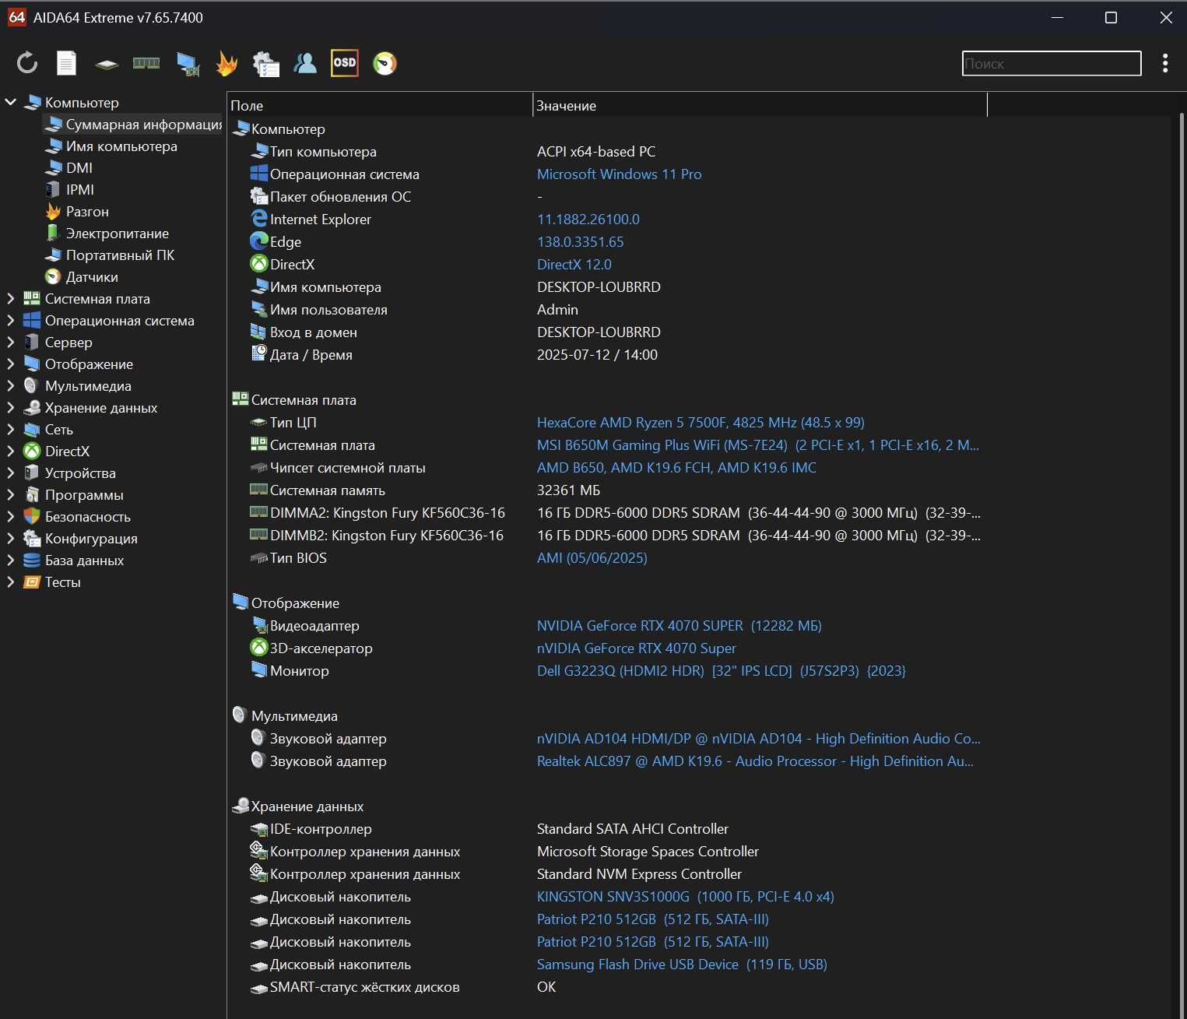
Task: Expand the Сеть tree node
Action: click(x=11, y=430)
